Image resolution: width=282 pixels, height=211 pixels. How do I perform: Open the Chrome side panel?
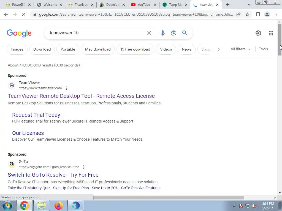258,14
